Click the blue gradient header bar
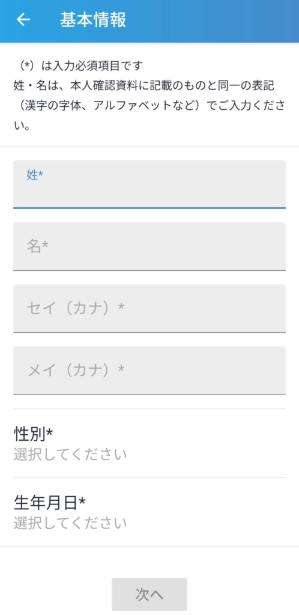The width and height of the screenshot is (299, 615). coord(149,21)
